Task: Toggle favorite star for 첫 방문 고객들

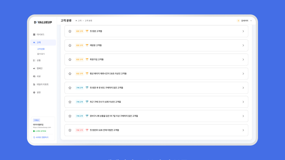Action: 70,31
